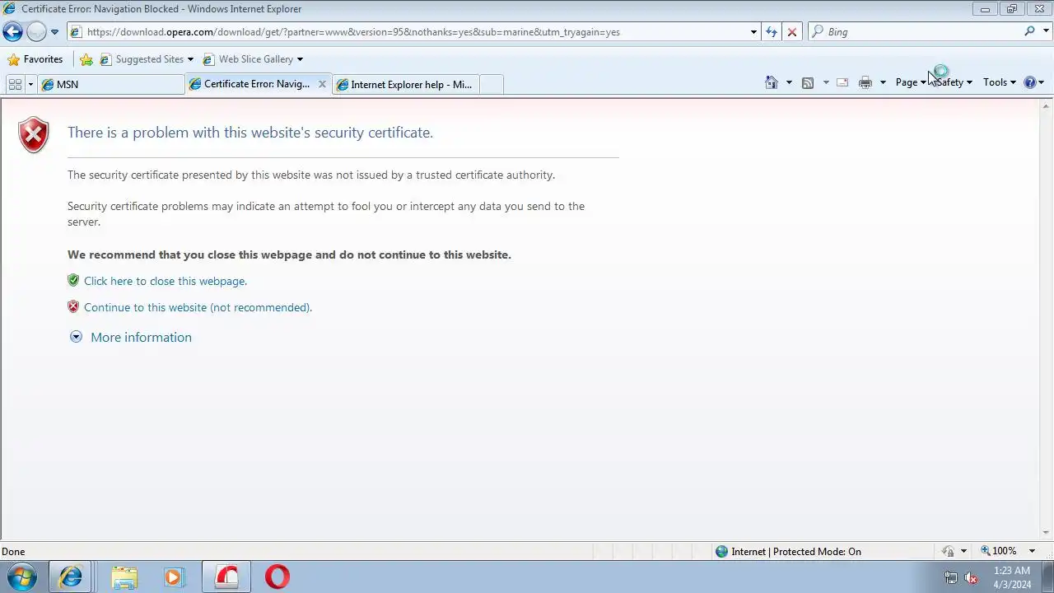Open a new blank tab
1054x593 pixels.
[x=491, y=84]
